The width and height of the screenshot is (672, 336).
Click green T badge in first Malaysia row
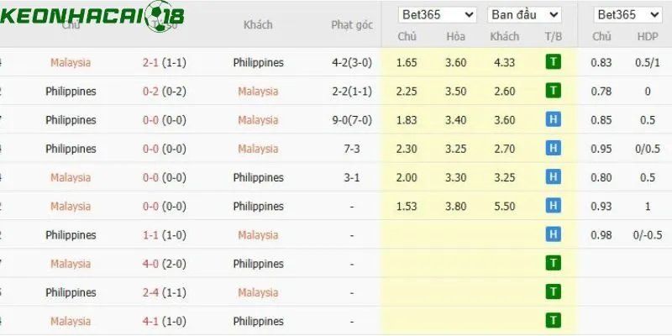(x=554, y=62)
